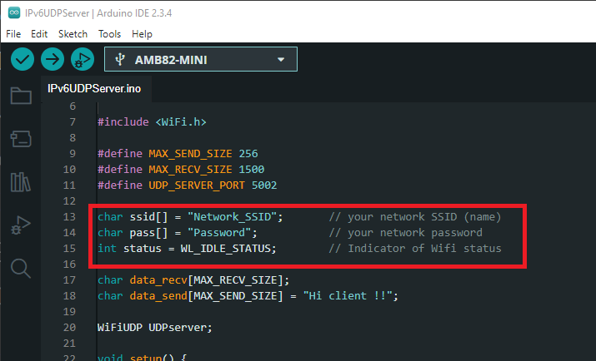The height and width of the screenshot is (361, 596).
Task: Open the Help menu
Action: point(142,34)
